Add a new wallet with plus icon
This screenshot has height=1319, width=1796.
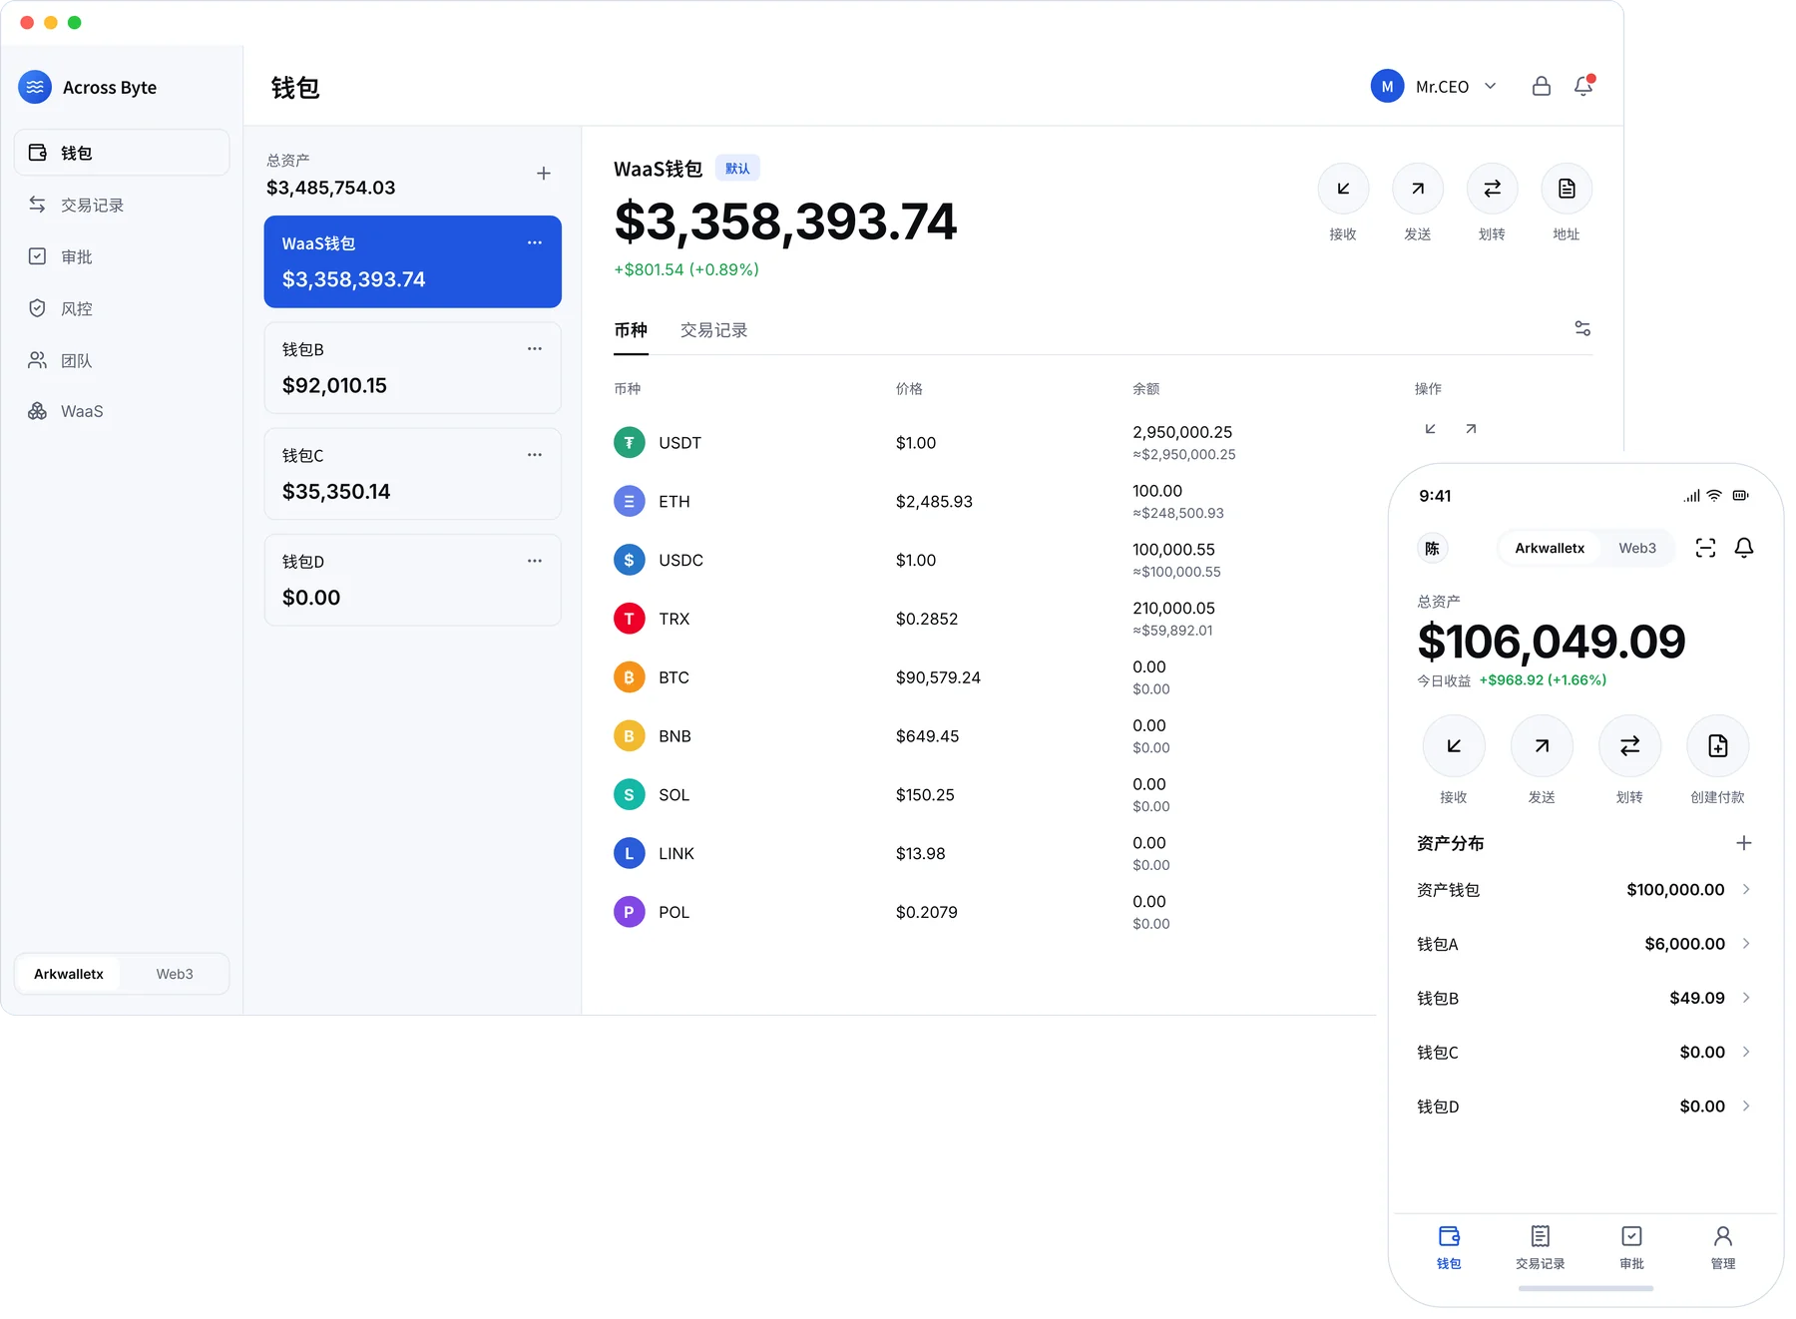[x=544, y=174]
